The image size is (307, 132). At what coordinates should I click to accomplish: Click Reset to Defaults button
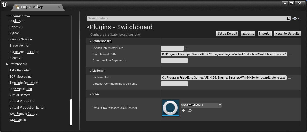(x=288, y=34)
